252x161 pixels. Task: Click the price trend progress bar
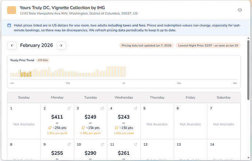(124, 79)
